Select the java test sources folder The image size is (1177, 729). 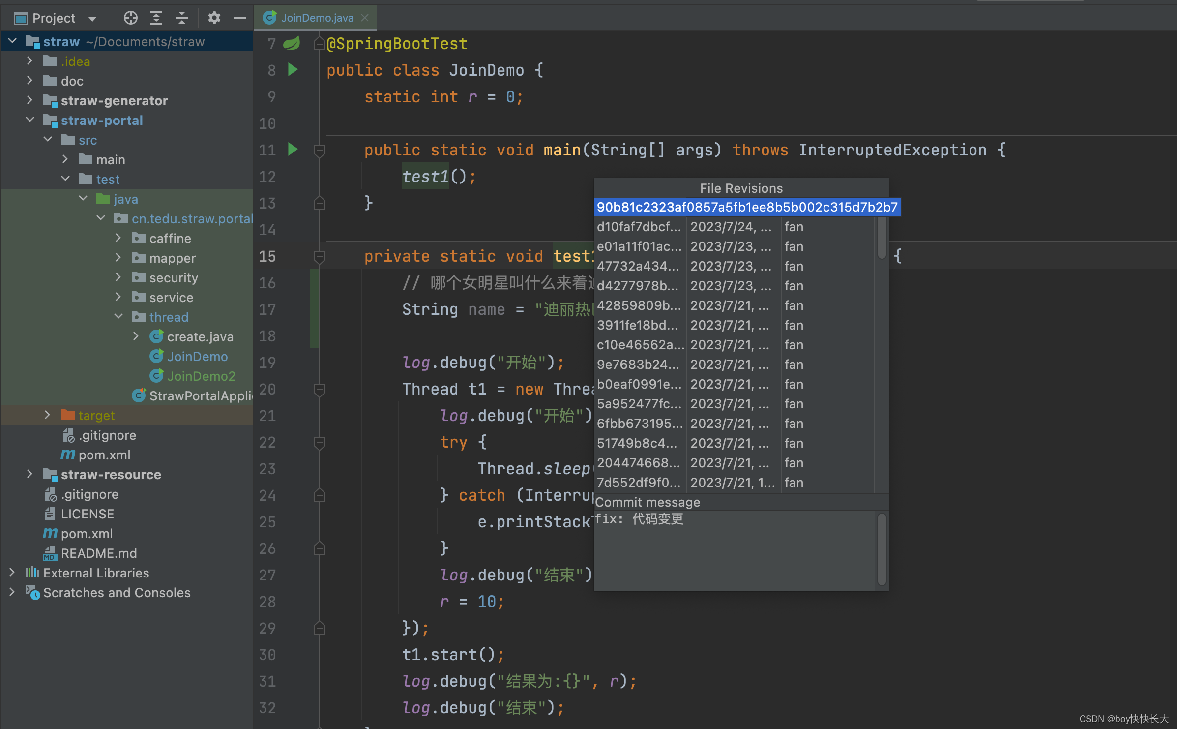126,199
